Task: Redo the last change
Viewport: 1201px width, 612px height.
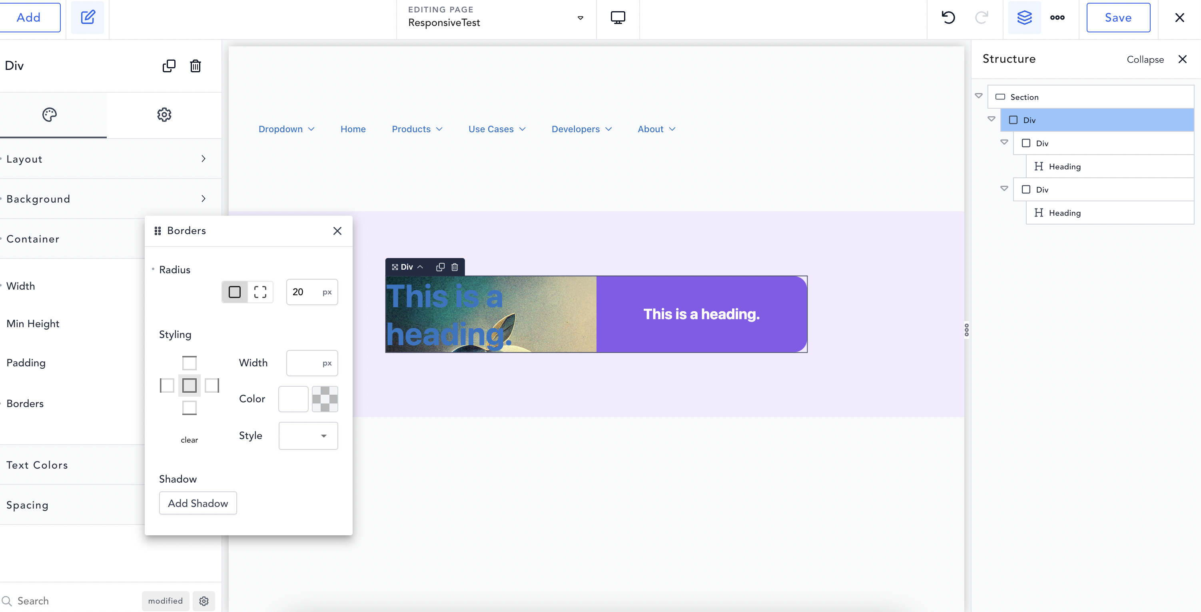Action: coord(982,18)
